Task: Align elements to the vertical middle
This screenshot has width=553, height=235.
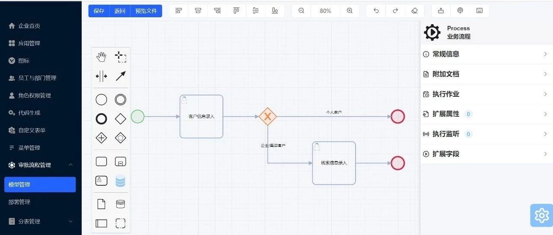Action: pyautogui.click(x=255, y=11)
